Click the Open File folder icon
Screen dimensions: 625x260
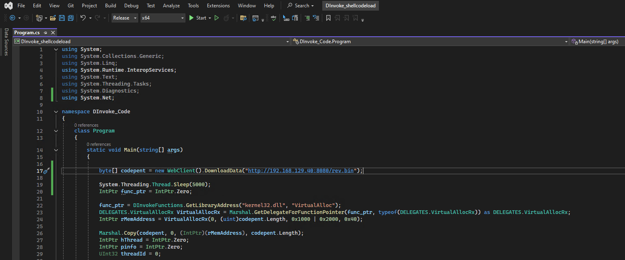(53, 18)
